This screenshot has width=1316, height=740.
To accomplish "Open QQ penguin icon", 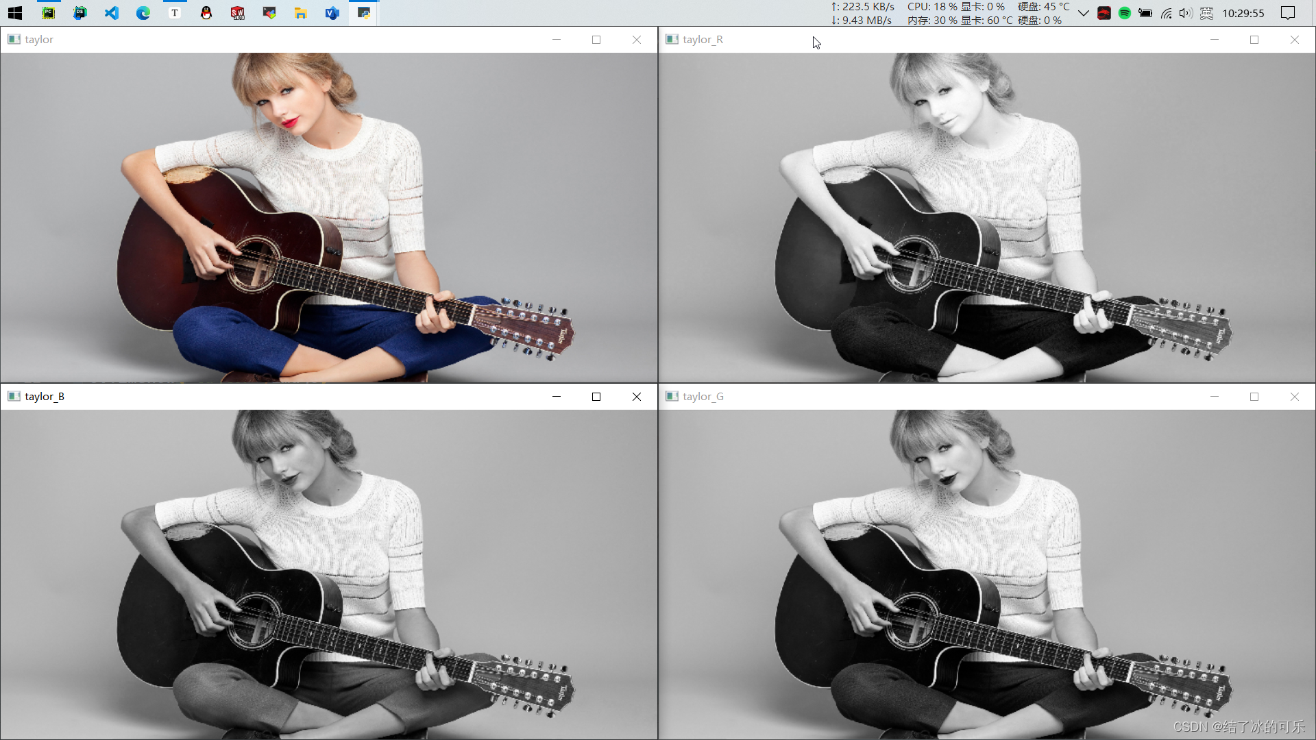I will (206, 13).
